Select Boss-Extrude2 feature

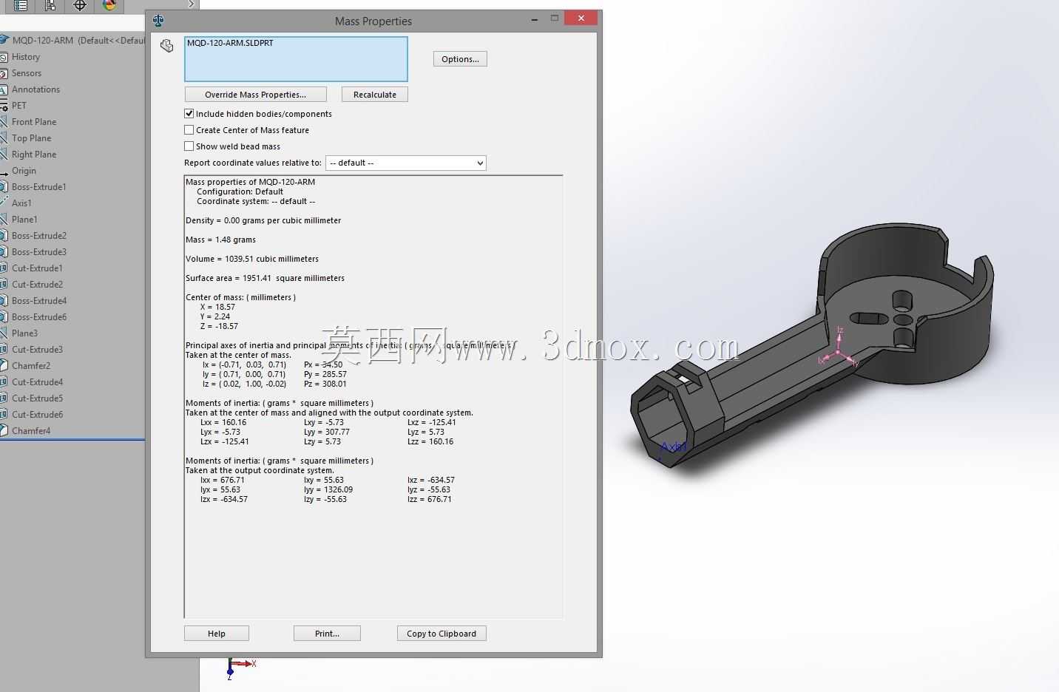point(39,236)
